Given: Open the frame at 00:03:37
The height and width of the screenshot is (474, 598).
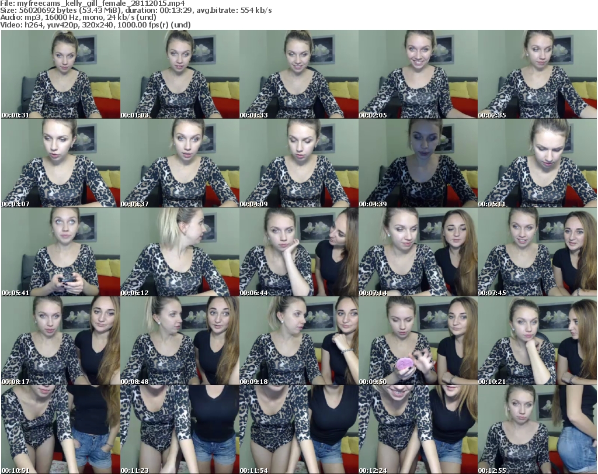Looking at the screenshot, I should (x=180, y=163).
